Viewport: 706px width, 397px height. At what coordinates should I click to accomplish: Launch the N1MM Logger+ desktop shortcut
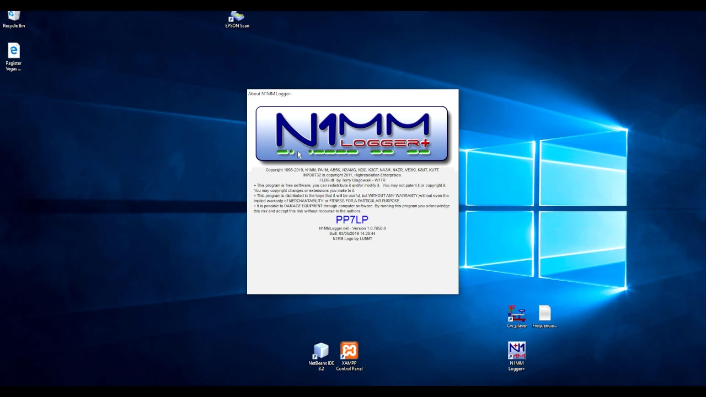tap(517, 357)
